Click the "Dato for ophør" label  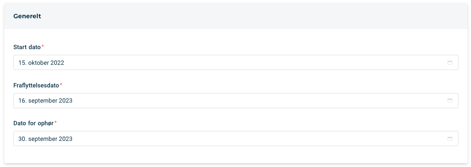click(x=33, y=124)
